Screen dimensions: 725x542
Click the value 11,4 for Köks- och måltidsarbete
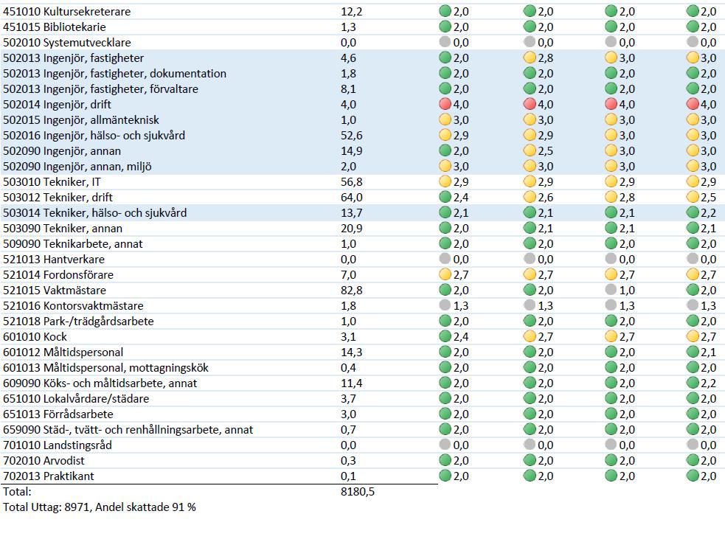coord(351,383)
